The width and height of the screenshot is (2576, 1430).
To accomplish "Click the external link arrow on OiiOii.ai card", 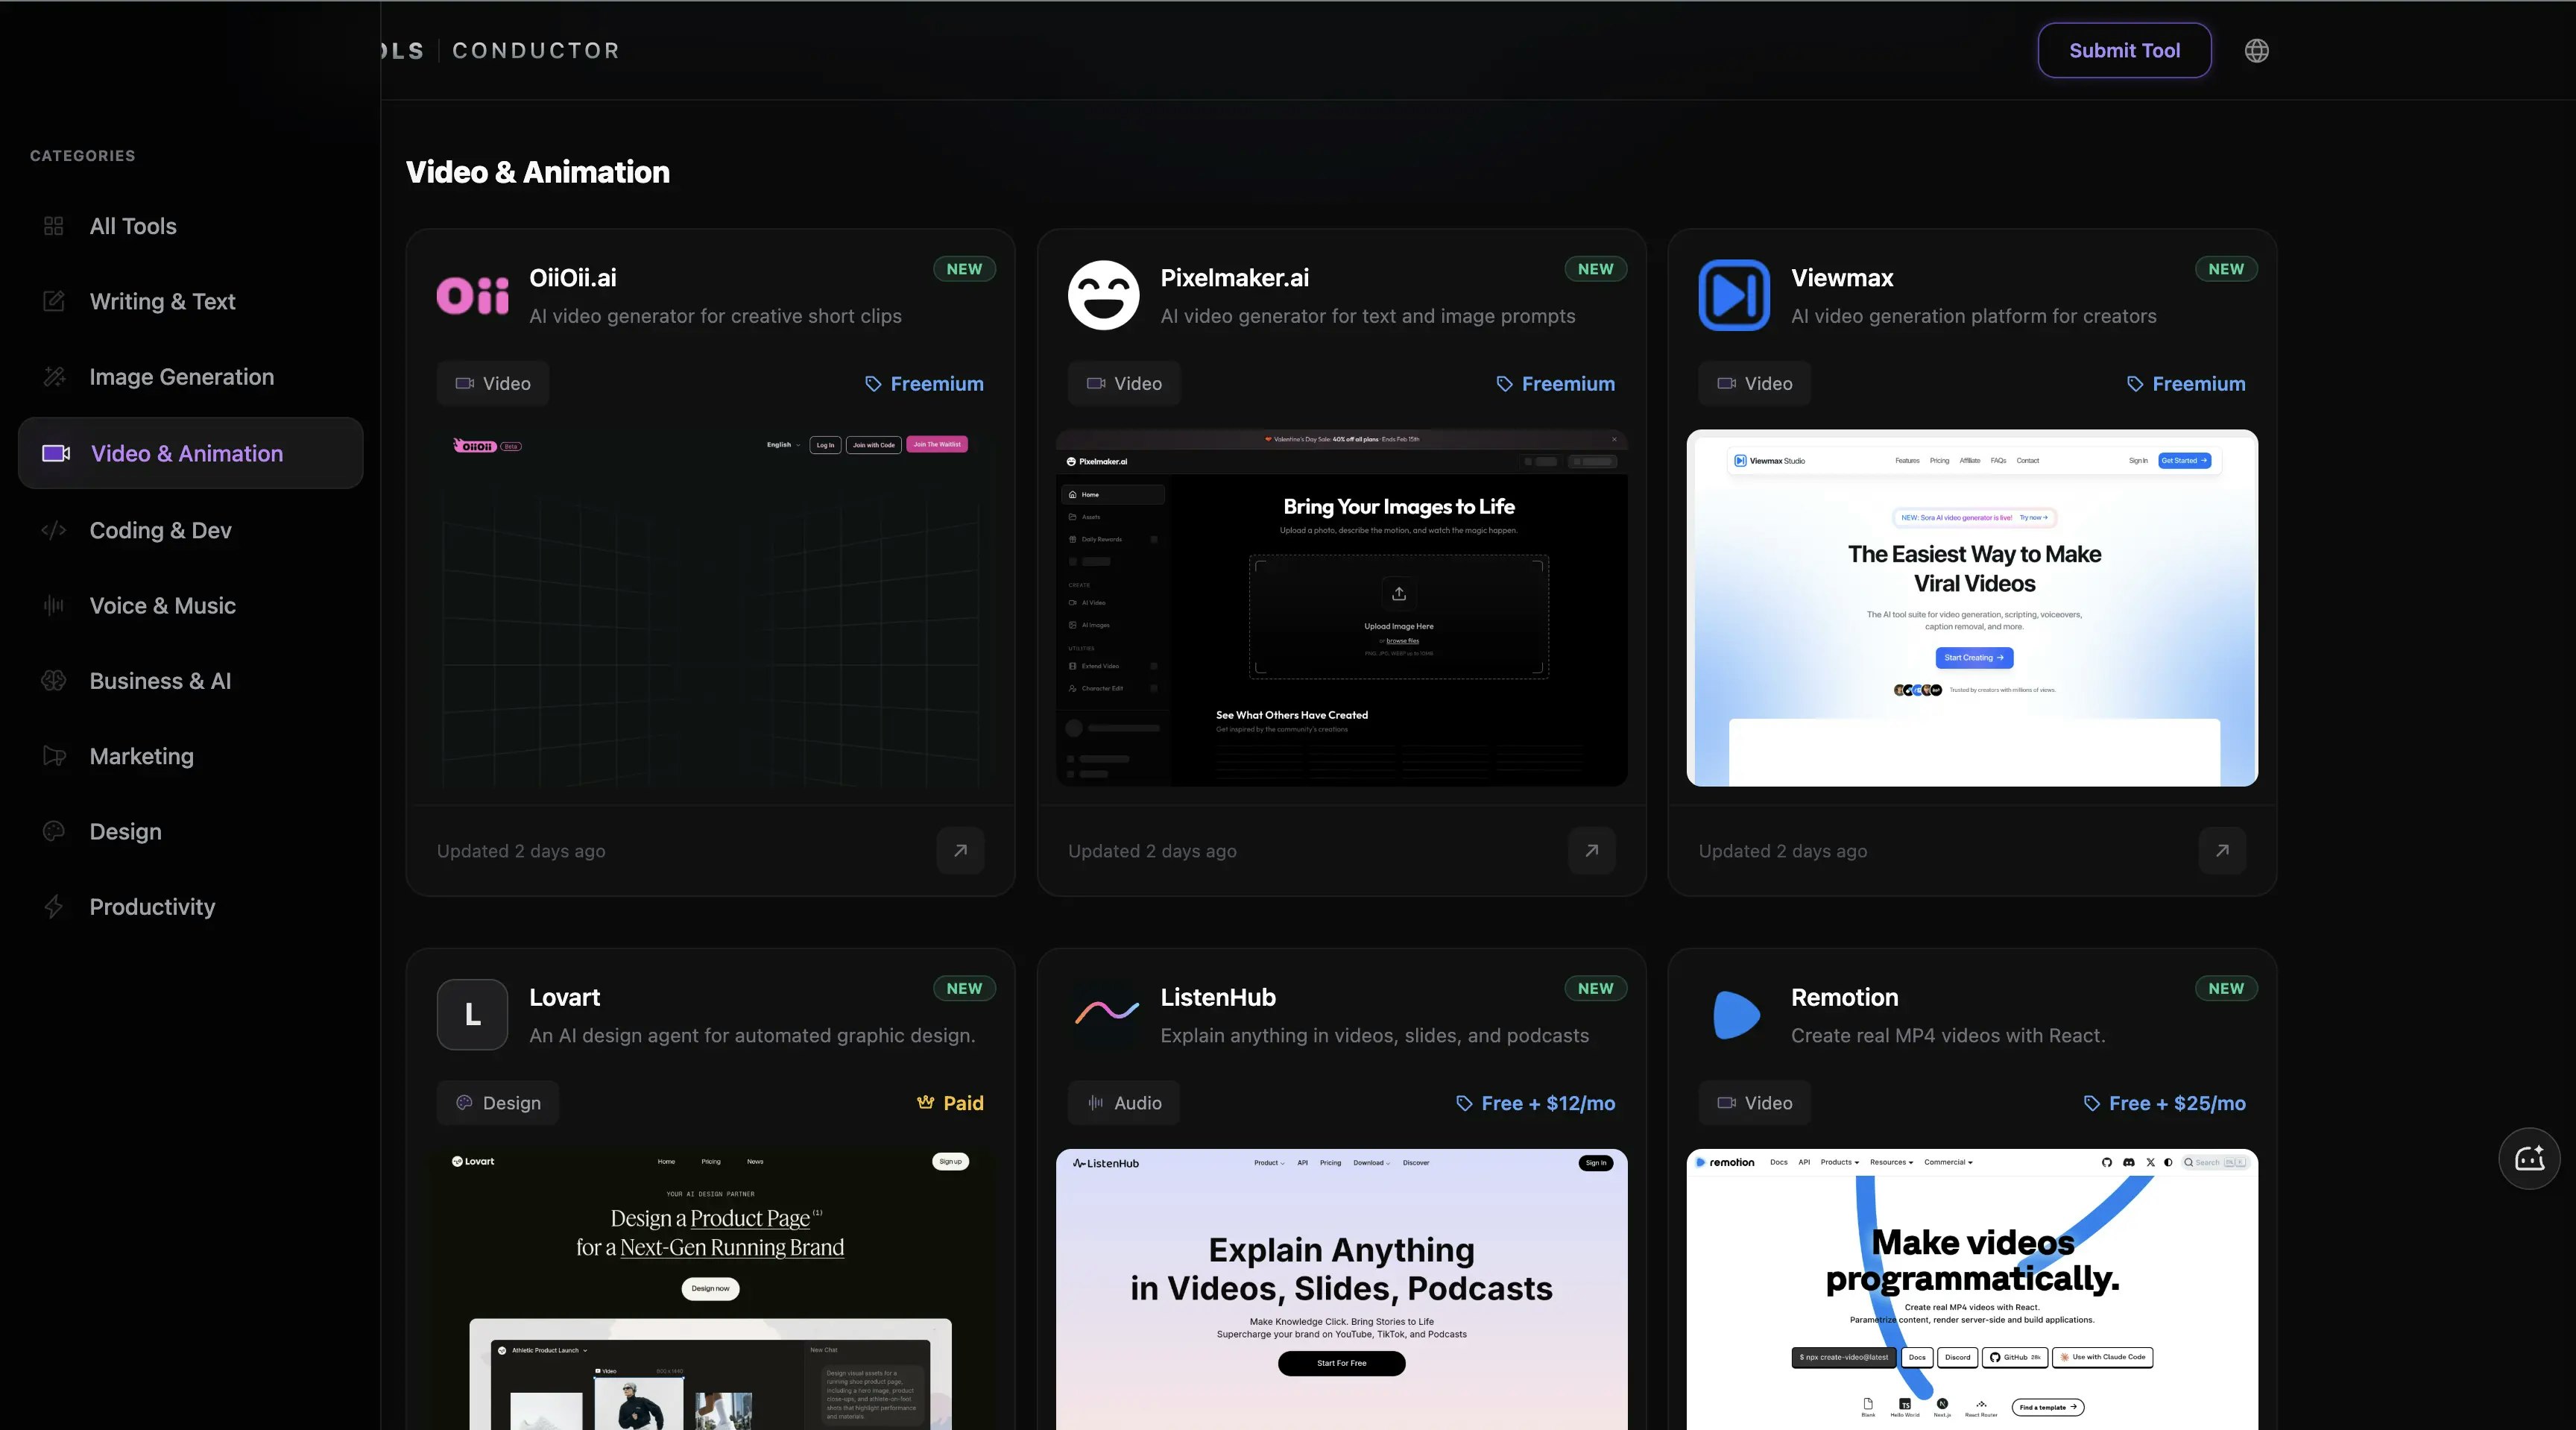I will point(959,851).
